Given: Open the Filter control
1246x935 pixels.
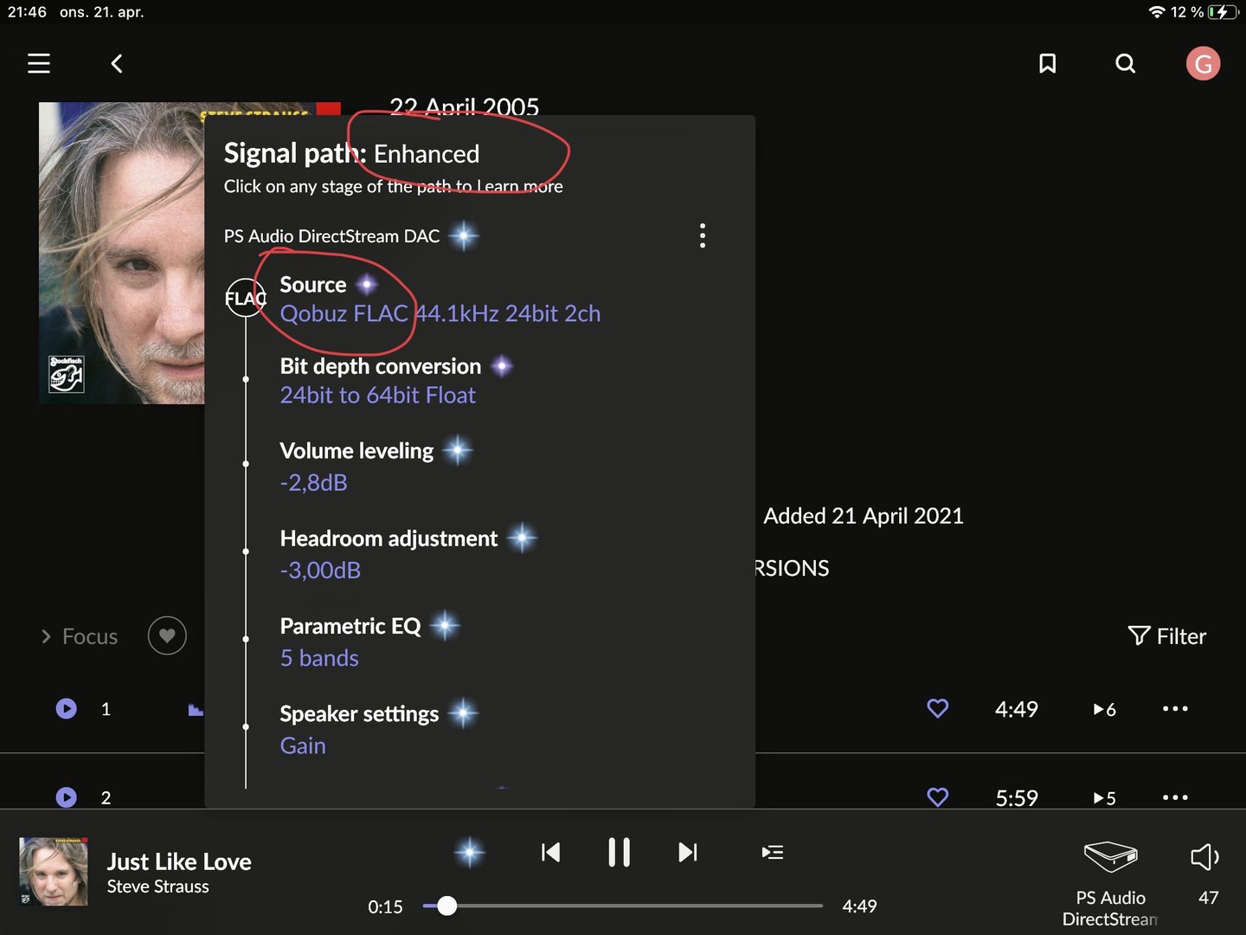Looking at the screenshot, I should click(x=1167, y=636).
